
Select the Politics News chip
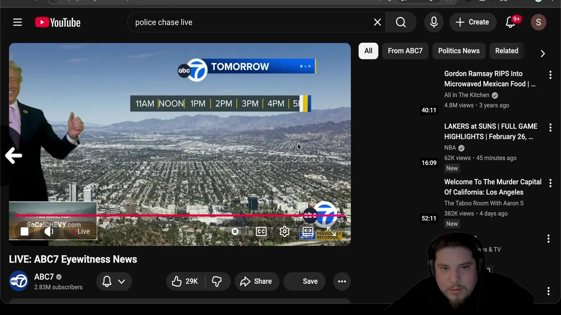[459, 51]
